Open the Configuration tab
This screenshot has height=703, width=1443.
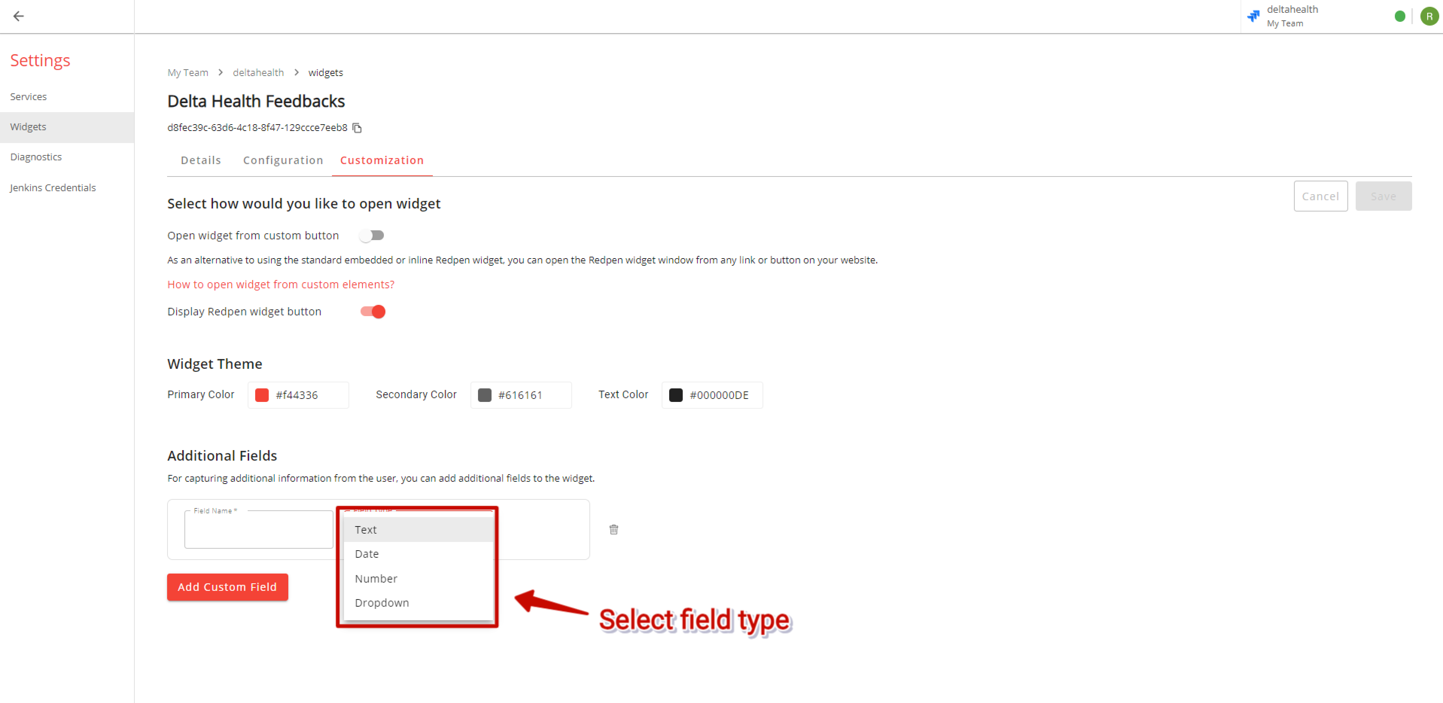tap(283, 160)
